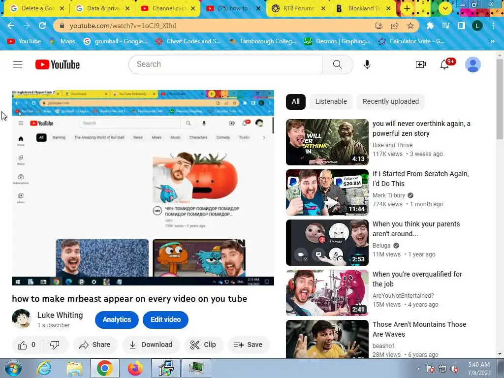This screenshot has height=378, width=504.
Task: Open the Chrome extensions puzzle icon
Action: coord(430,26)
